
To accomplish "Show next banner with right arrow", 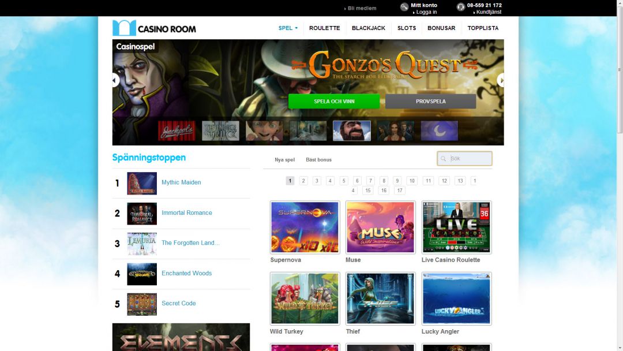I will click(x=501, y=80).
